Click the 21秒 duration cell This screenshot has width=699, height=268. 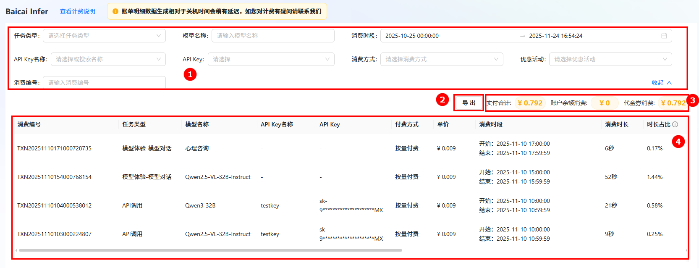611,205
